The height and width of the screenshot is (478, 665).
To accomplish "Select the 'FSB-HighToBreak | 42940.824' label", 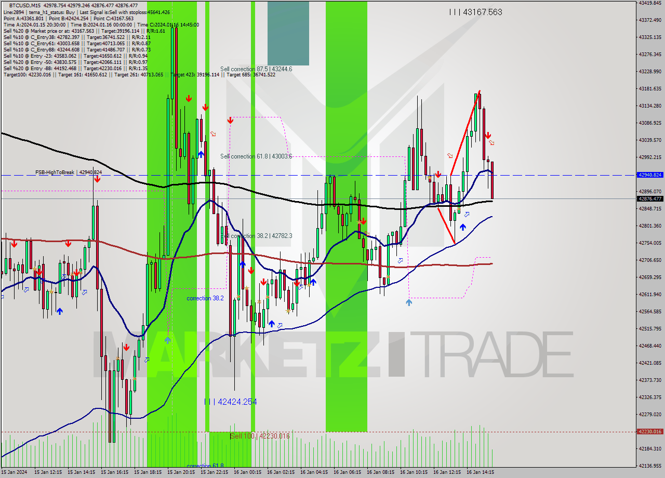I will coord(69,172).
